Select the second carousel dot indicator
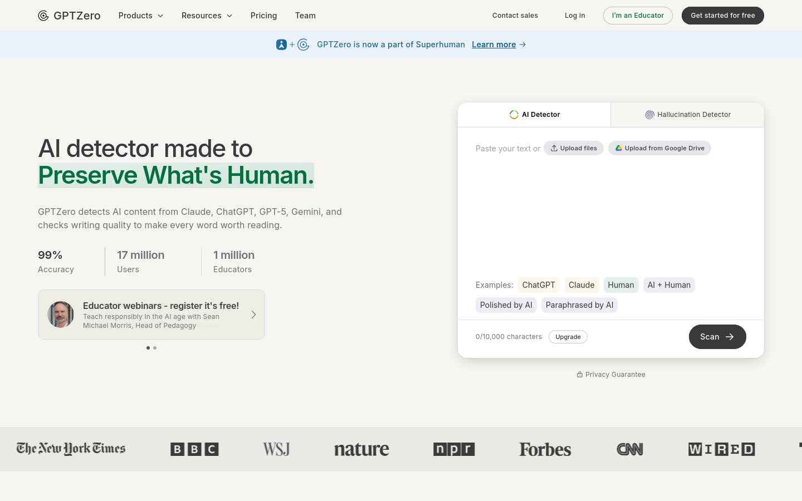This screenshot has width=802, height=501. click(155, 348)
